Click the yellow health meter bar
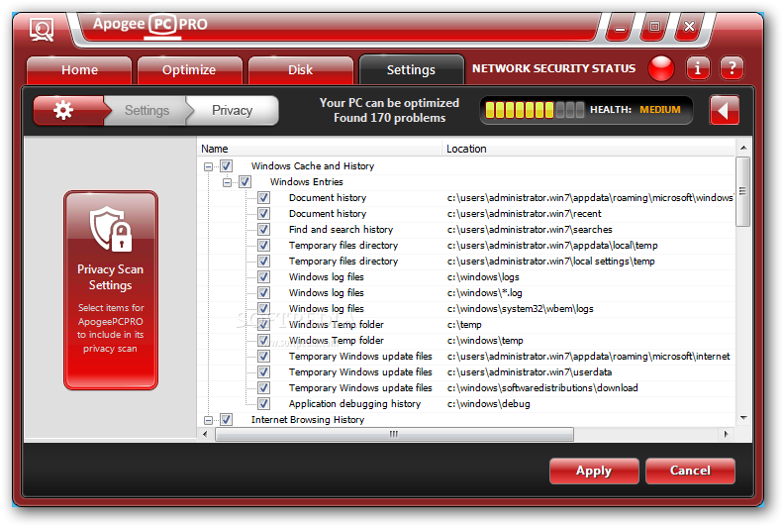The image size is (784, 527). click(x=534, y=110)
